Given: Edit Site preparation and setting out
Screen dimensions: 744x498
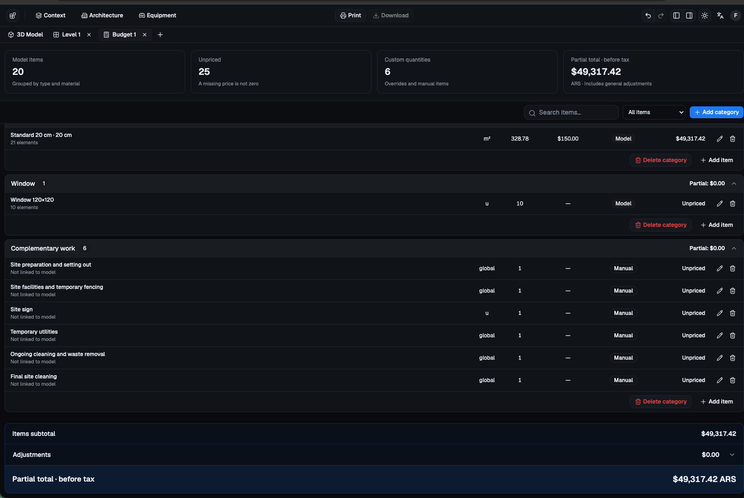Looking at the screenshot, I should [720, 268].
